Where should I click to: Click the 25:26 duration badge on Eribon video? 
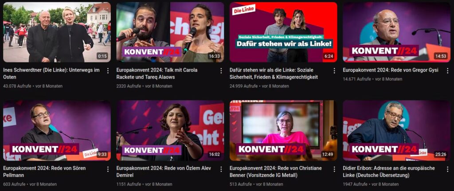click(440, 154)
